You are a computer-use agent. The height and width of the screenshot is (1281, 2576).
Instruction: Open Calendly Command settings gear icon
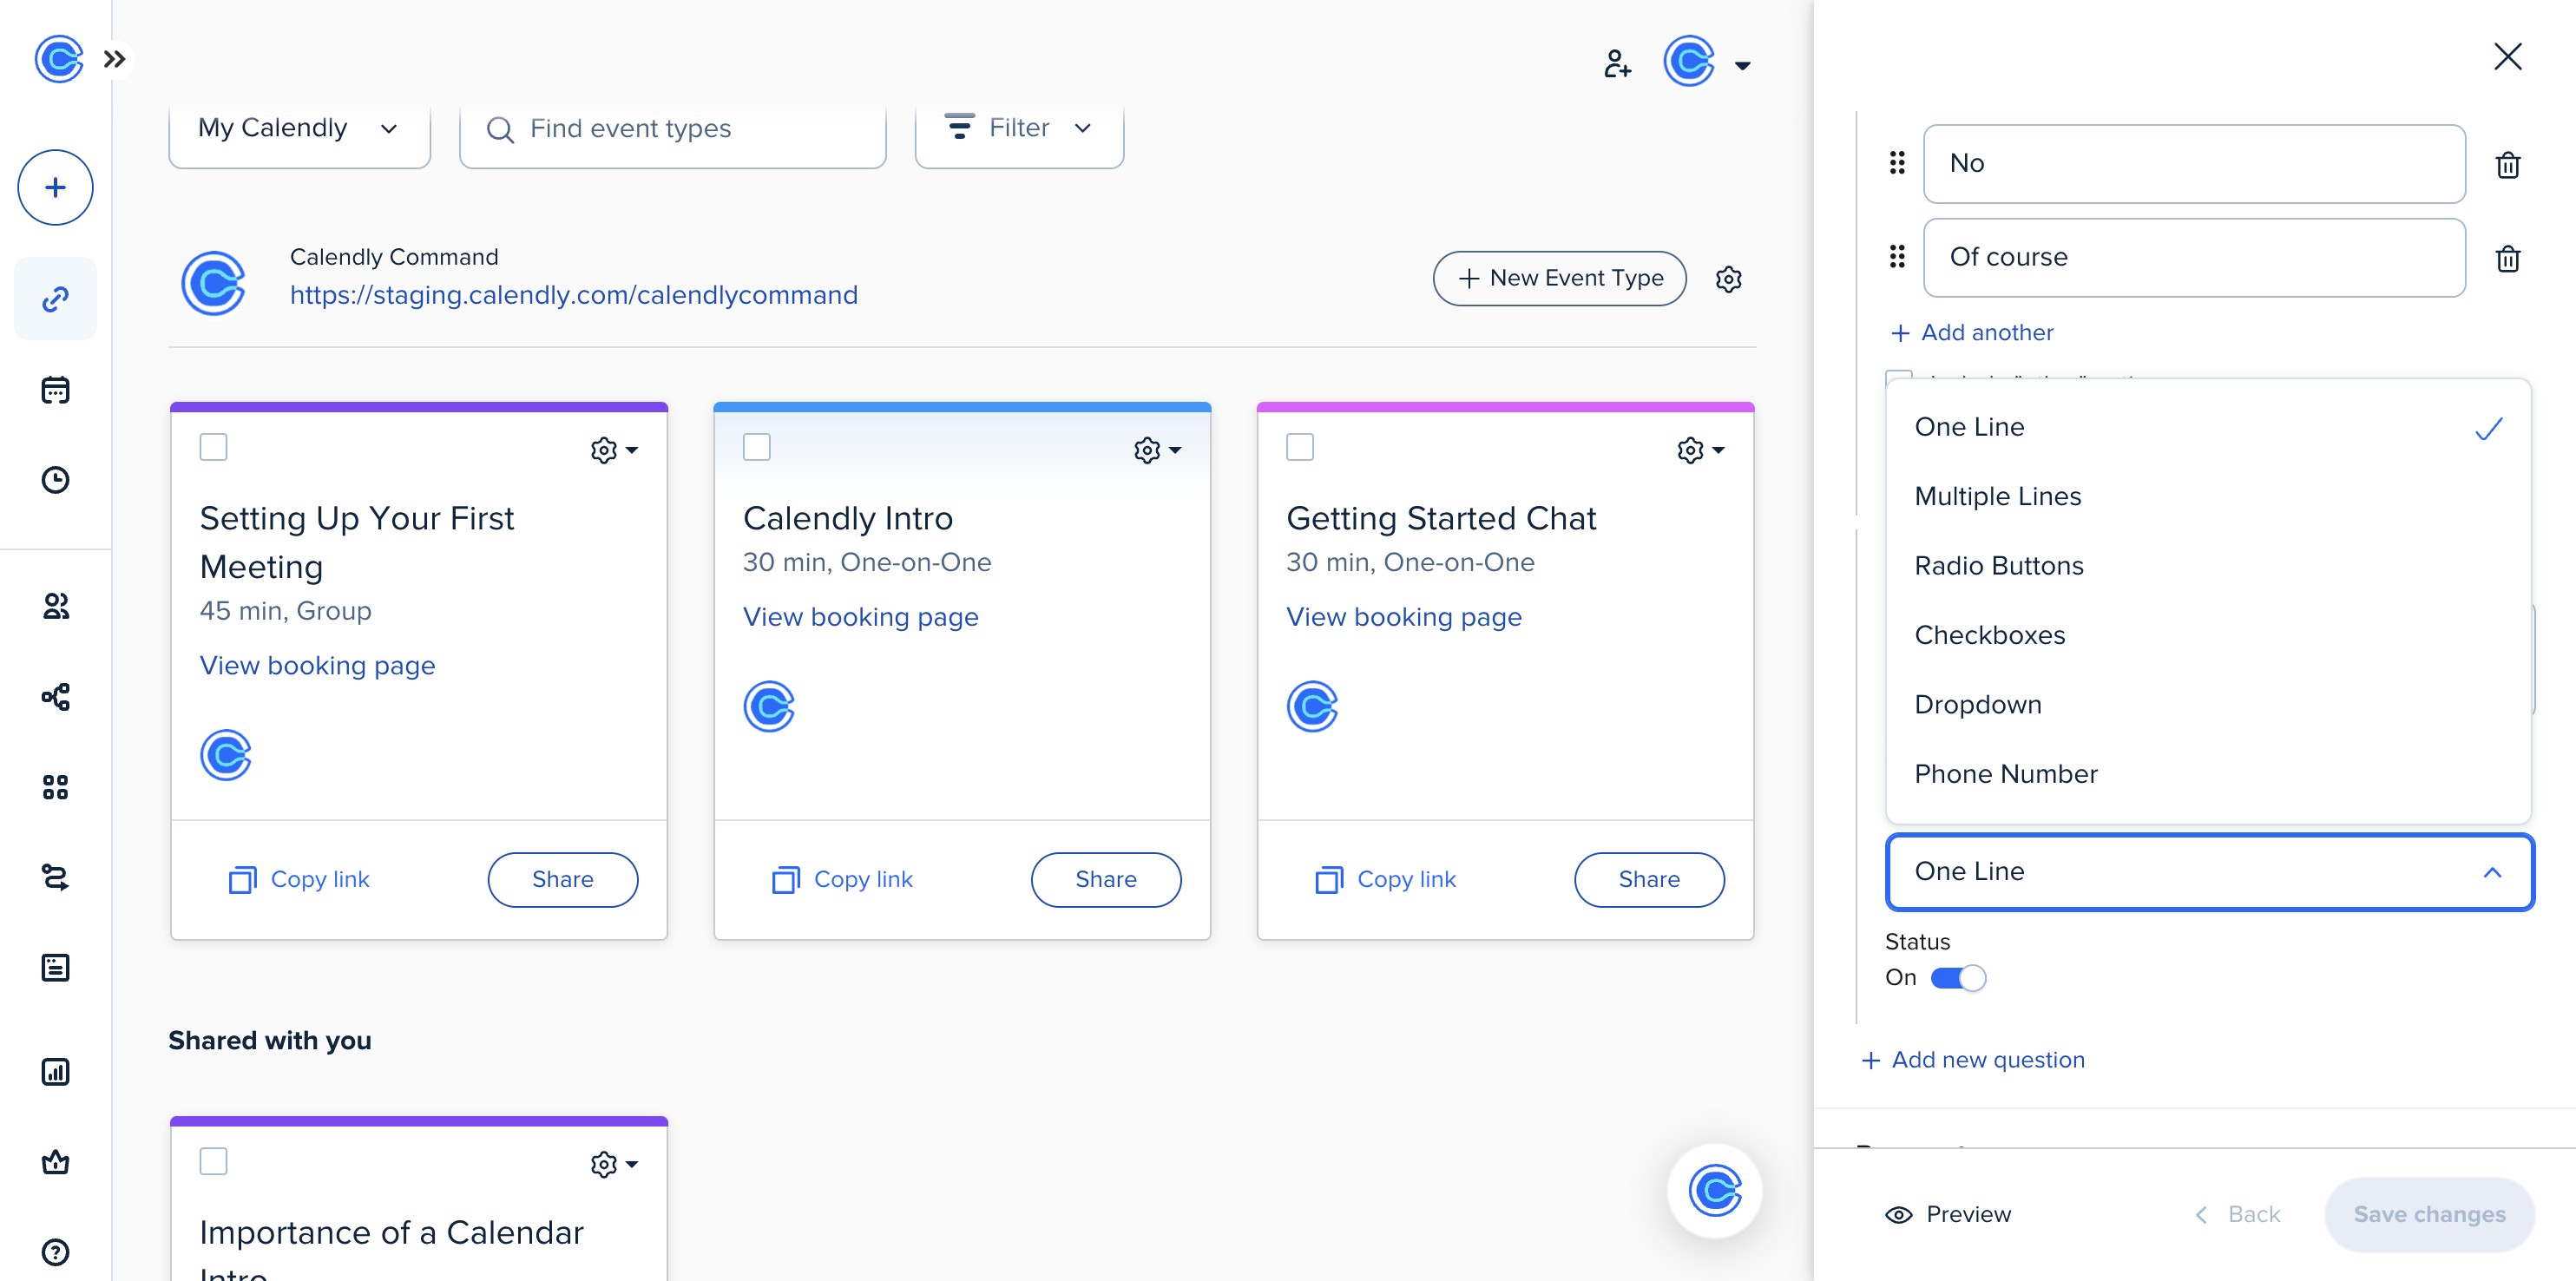(x=1729, y=279)
